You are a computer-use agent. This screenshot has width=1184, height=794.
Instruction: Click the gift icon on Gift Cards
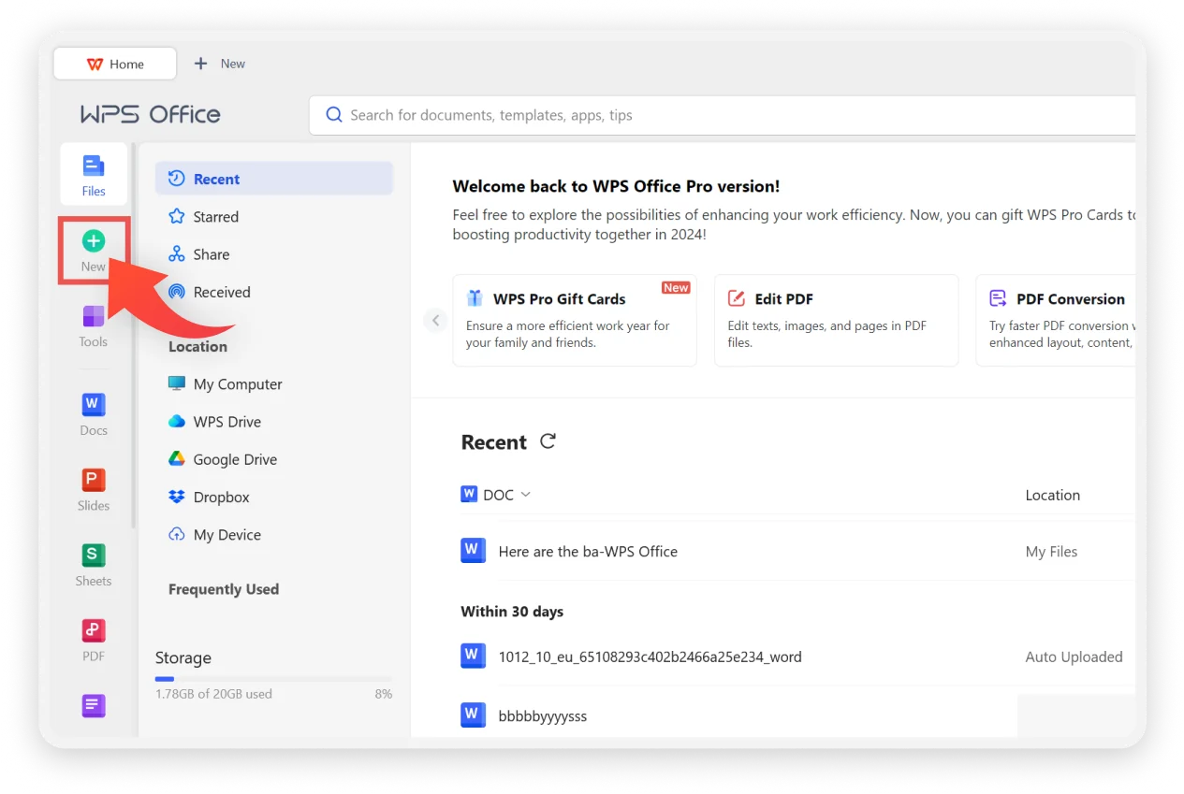click(475, 298)
